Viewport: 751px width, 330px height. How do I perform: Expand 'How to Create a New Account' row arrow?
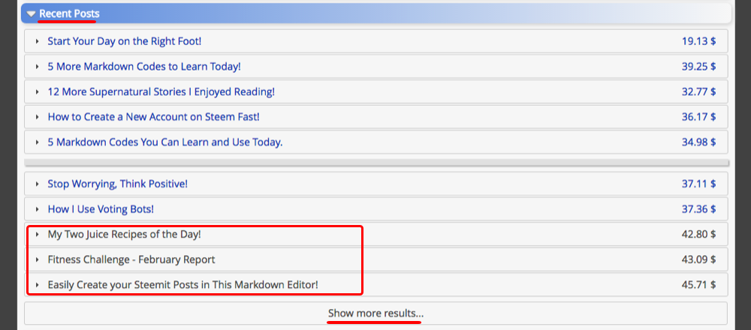(x=37, y=117)
